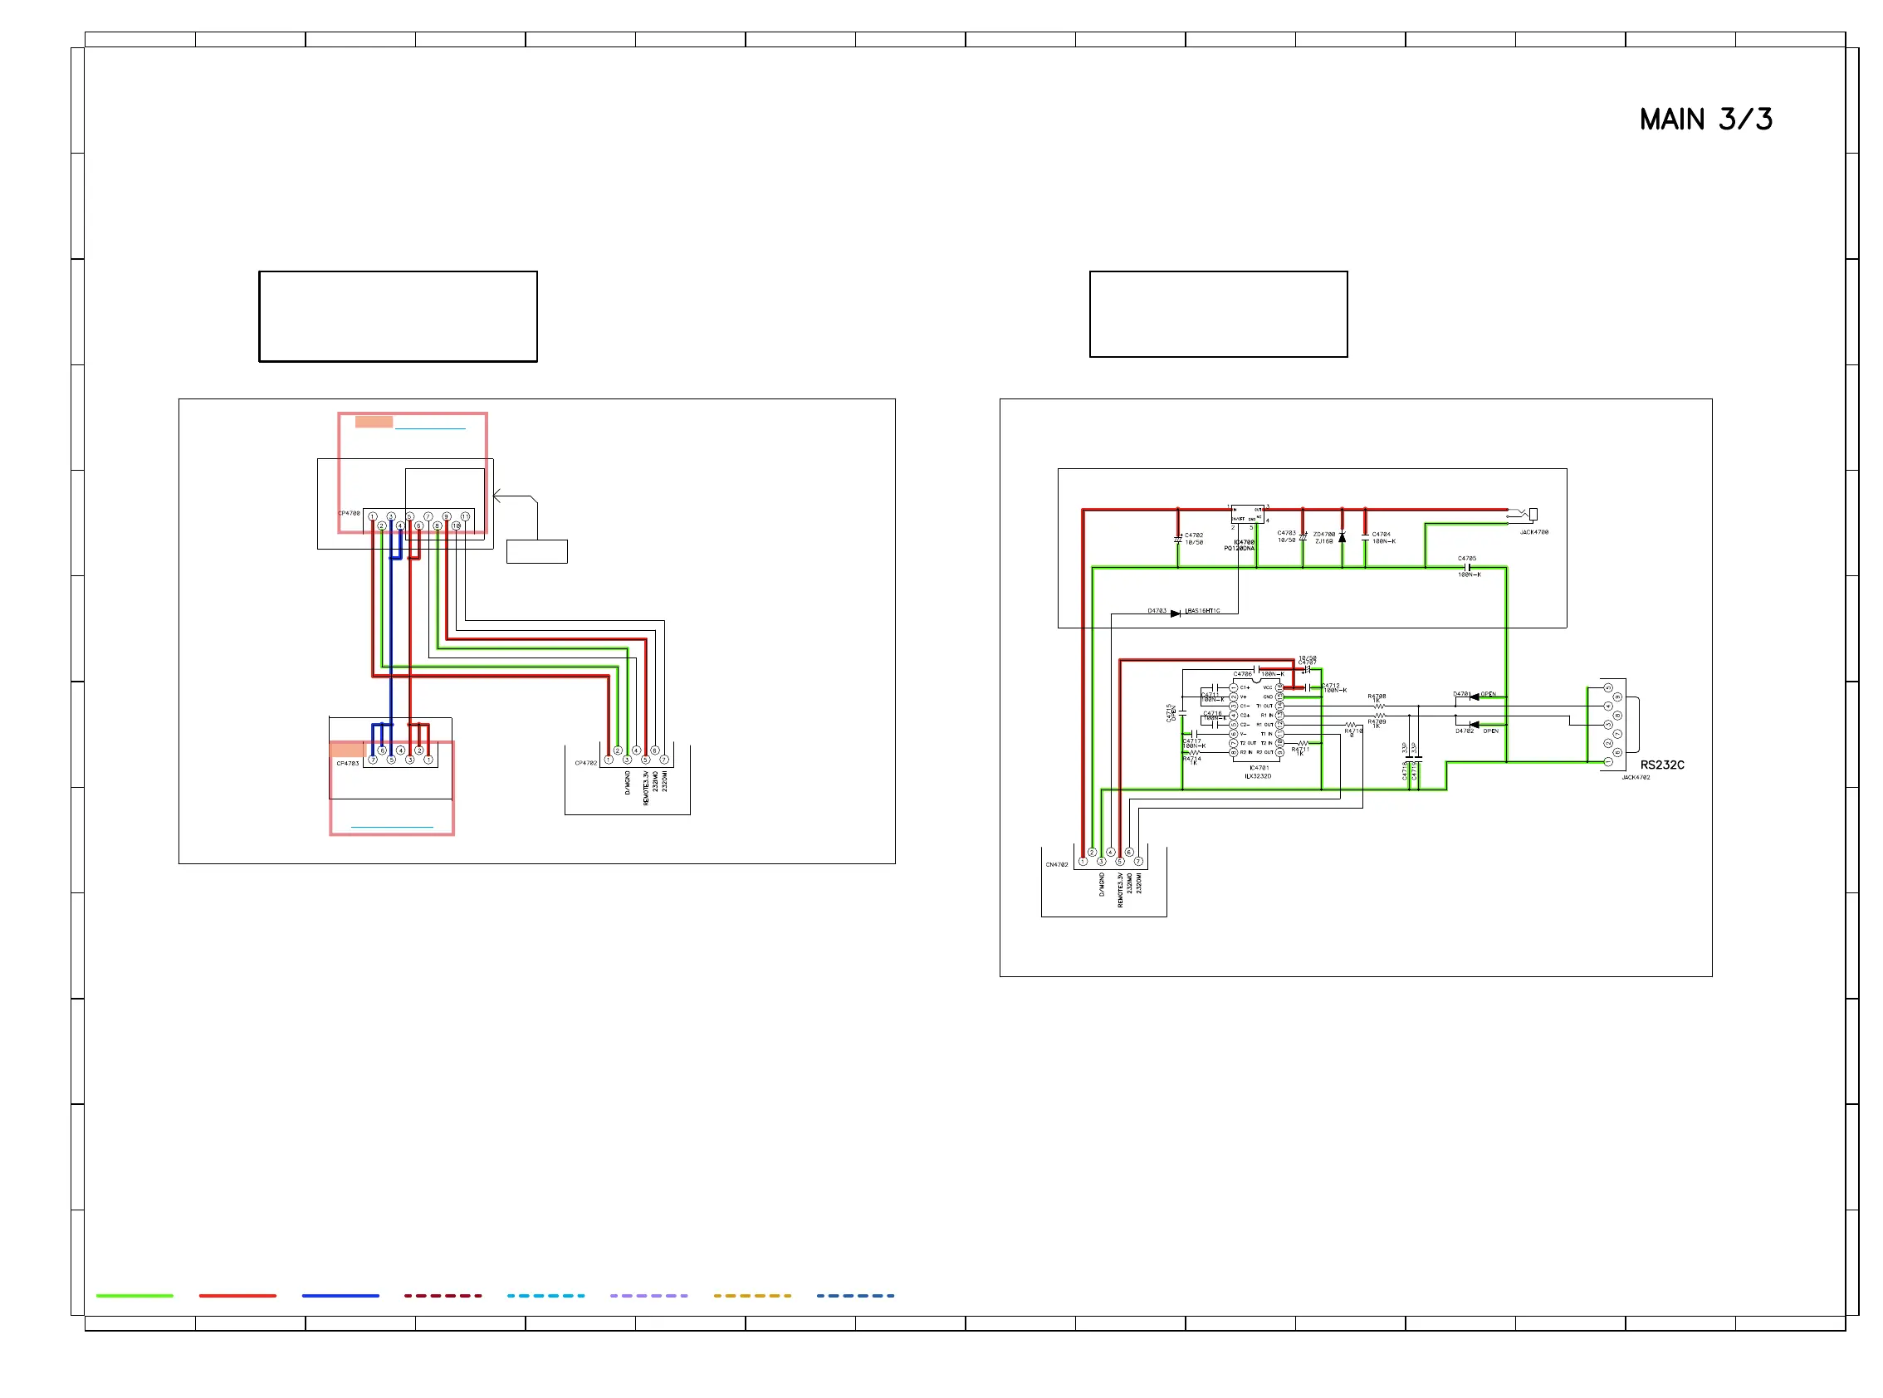Click the CP4702 connector label

(585, 763)
